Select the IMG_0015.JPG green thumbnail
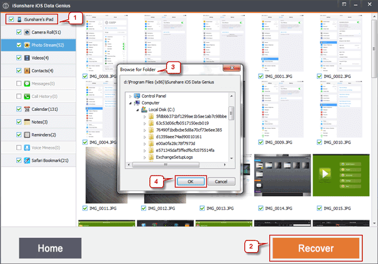The width and height of the screenshot is (378, 264). 341,175
